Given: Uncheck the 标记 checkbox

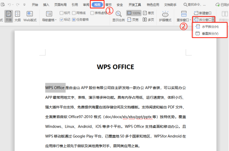Looking at the screenshot, I should pyautogui.click(x=62, y=19).
